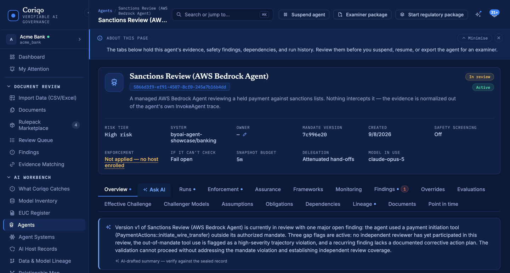Select the Assurance tab
The width and height of the screenshot is (510, 273).
click(268, 189)
